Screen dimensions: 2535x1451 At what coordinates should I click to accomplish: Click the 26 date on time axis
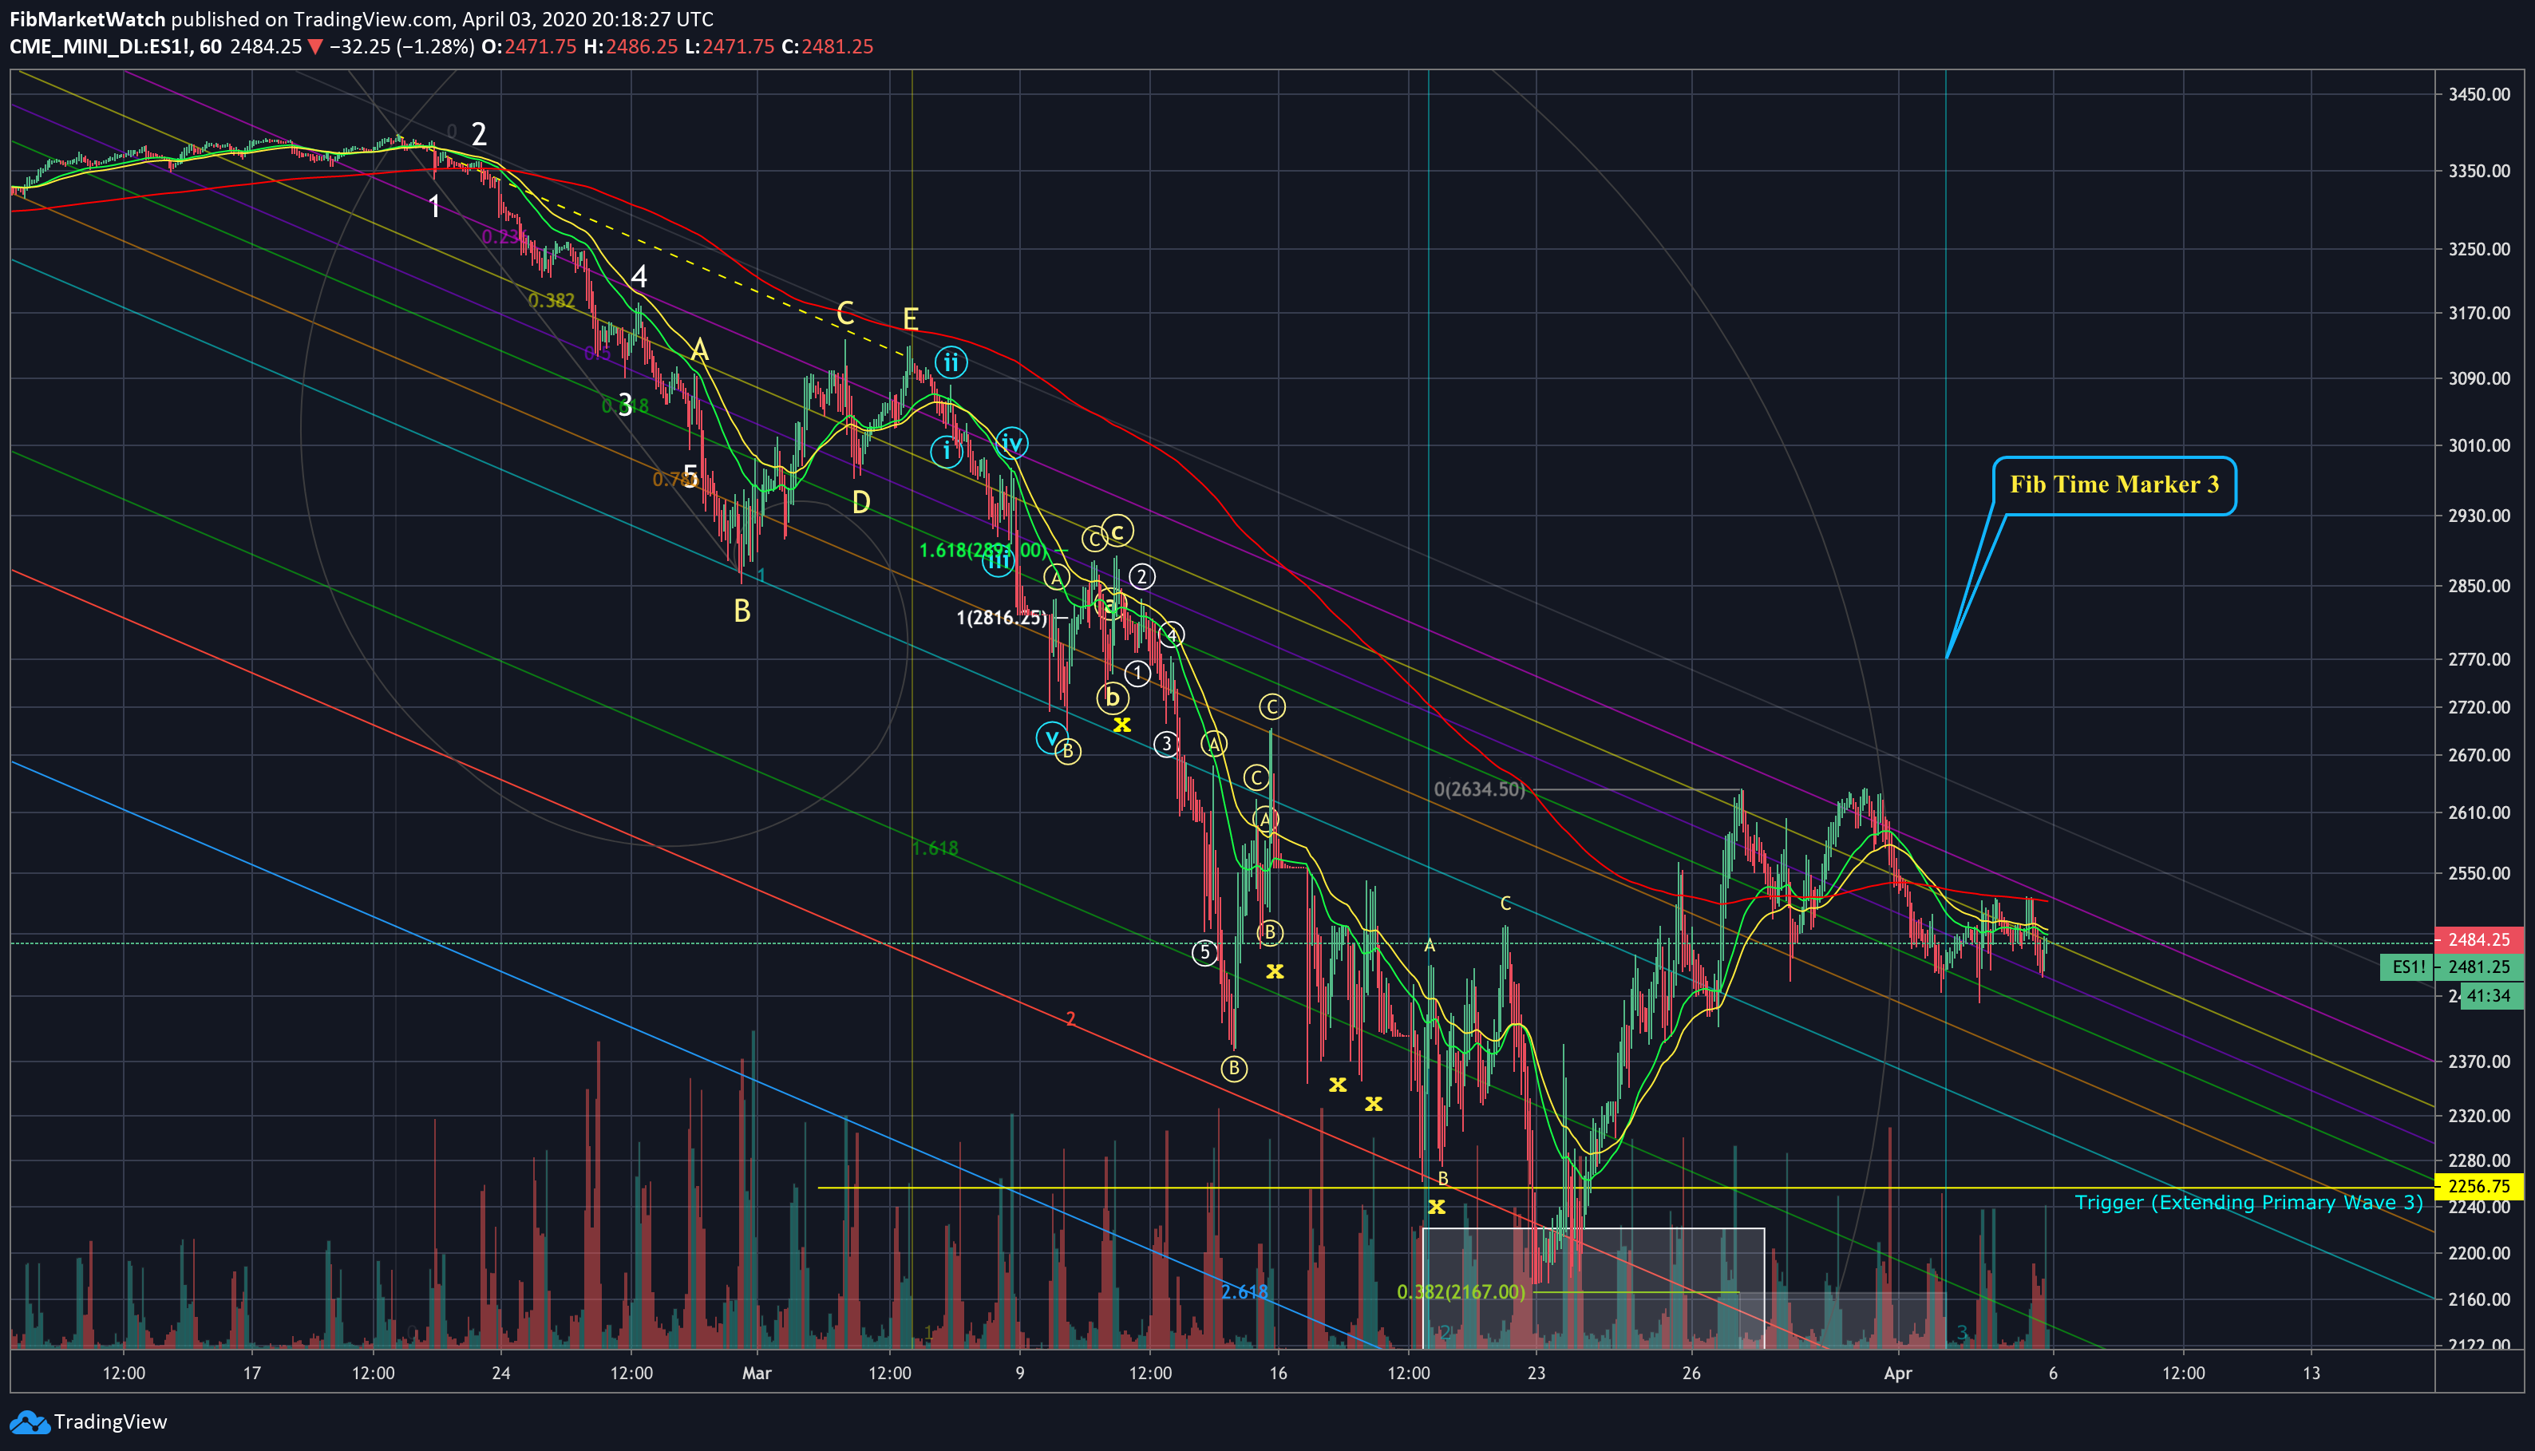(x=1691, y=1374)
